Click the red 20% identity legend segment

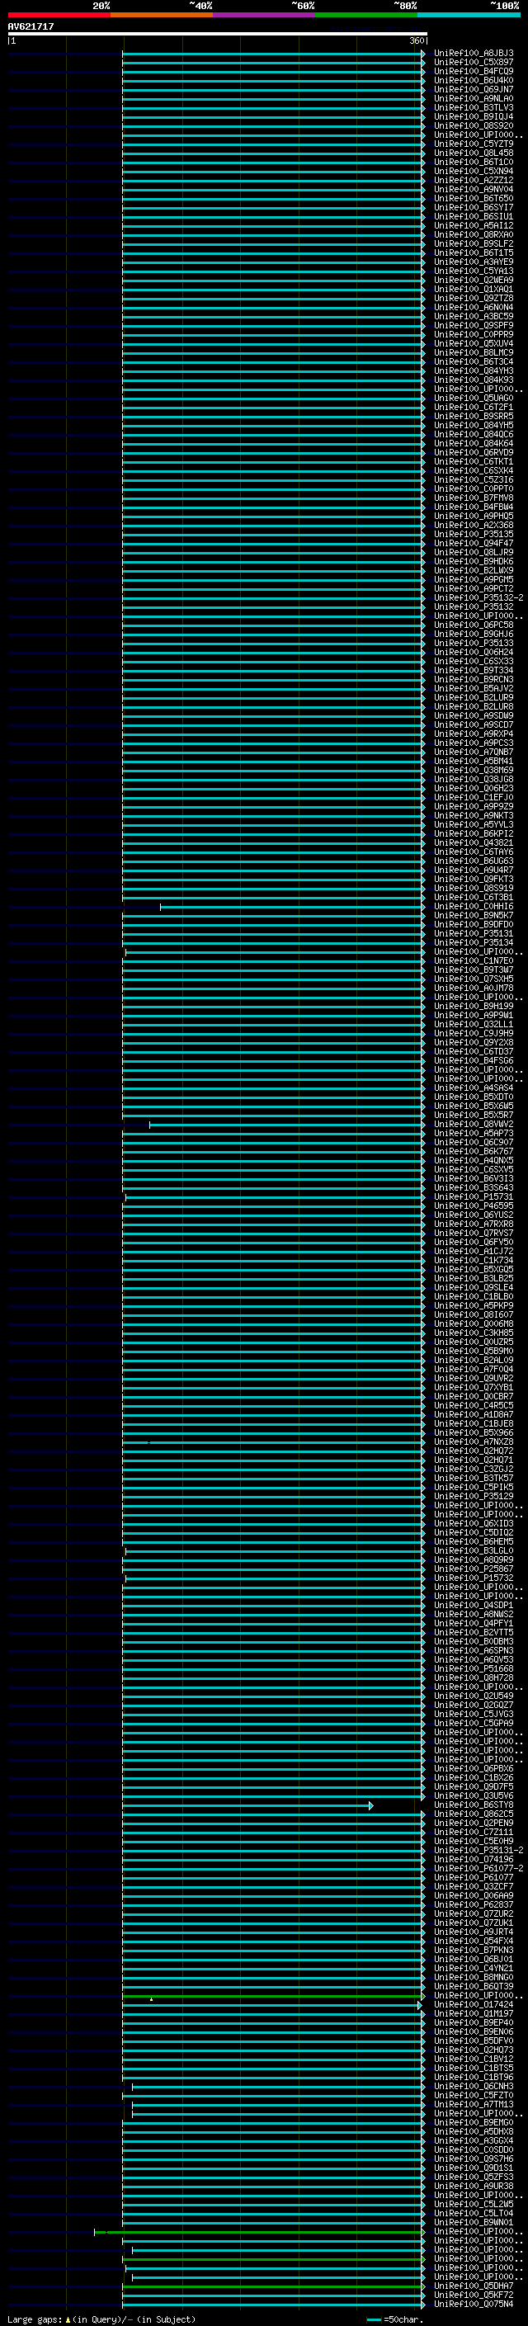(59, 15)
